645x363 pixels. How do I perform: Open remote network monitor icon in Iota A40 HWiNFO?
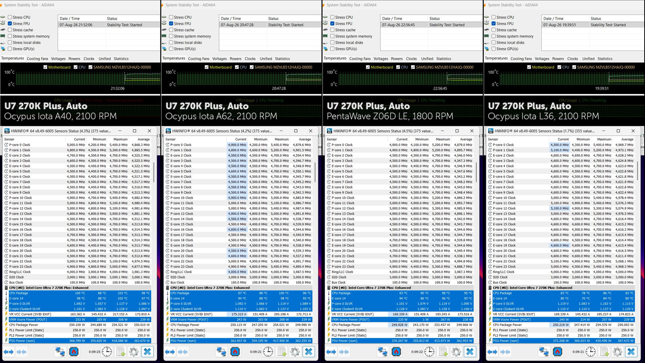pyautogui.click(x=60, y=352)
